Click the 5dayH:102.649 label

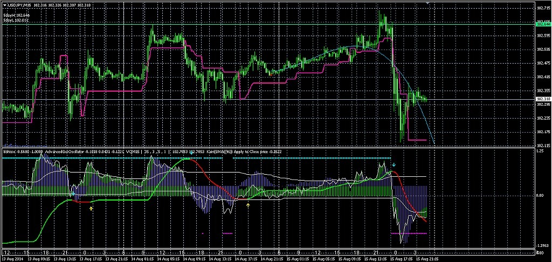click(x=16, y=16)
